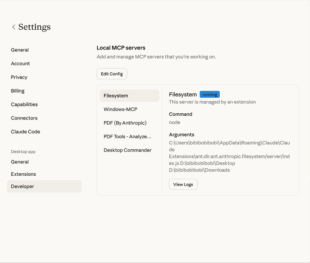The height and width of the screenshot is (263, 310).
Task: Go to Privacy settings
Action: pyautogui.click(x=19, y=77)
